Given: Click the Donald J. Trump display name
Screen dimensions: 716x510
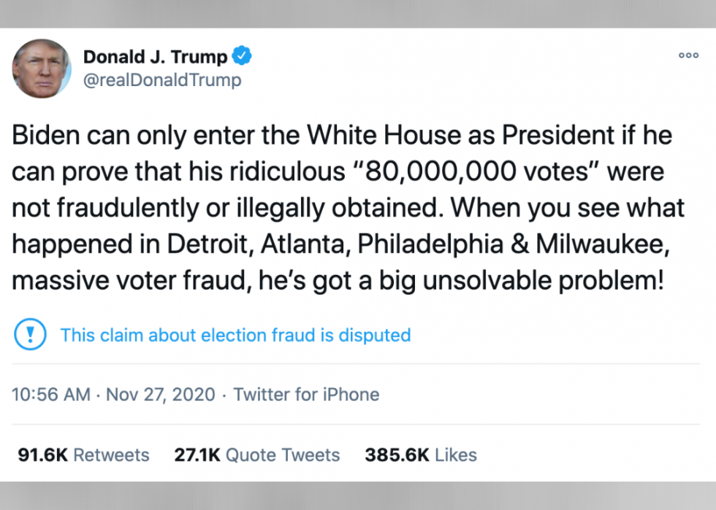Looking at the screenshot, I should (155, 56).
